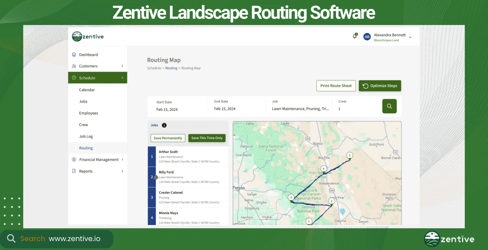This screenshot has width=488, height=250.
Task: Click the Print Route Sheet button
Action: (336, 86)
